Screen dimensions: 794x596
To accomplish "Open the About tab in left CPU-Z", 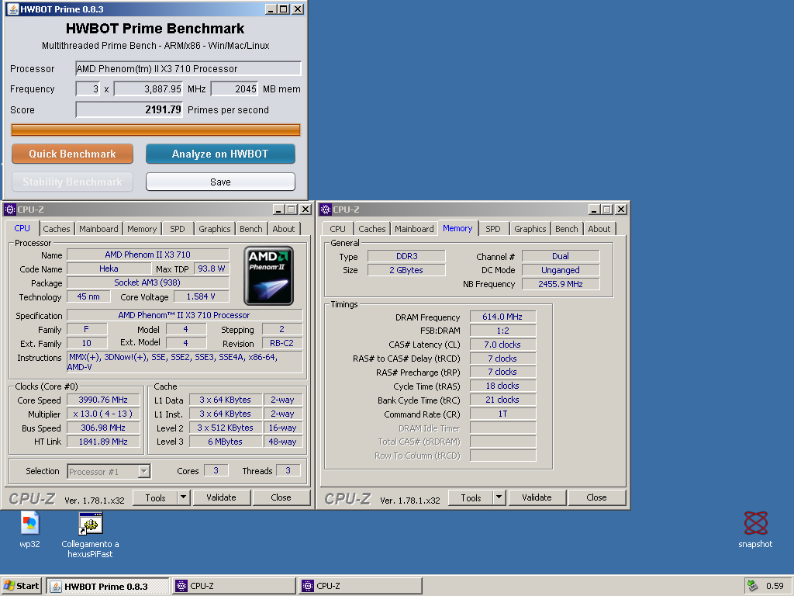I will coord(284,229).
